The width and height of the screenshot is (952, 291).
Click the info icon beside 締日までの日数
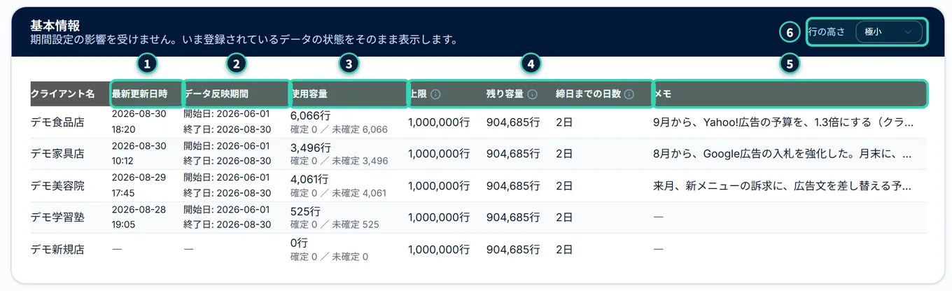pos(629,94)
